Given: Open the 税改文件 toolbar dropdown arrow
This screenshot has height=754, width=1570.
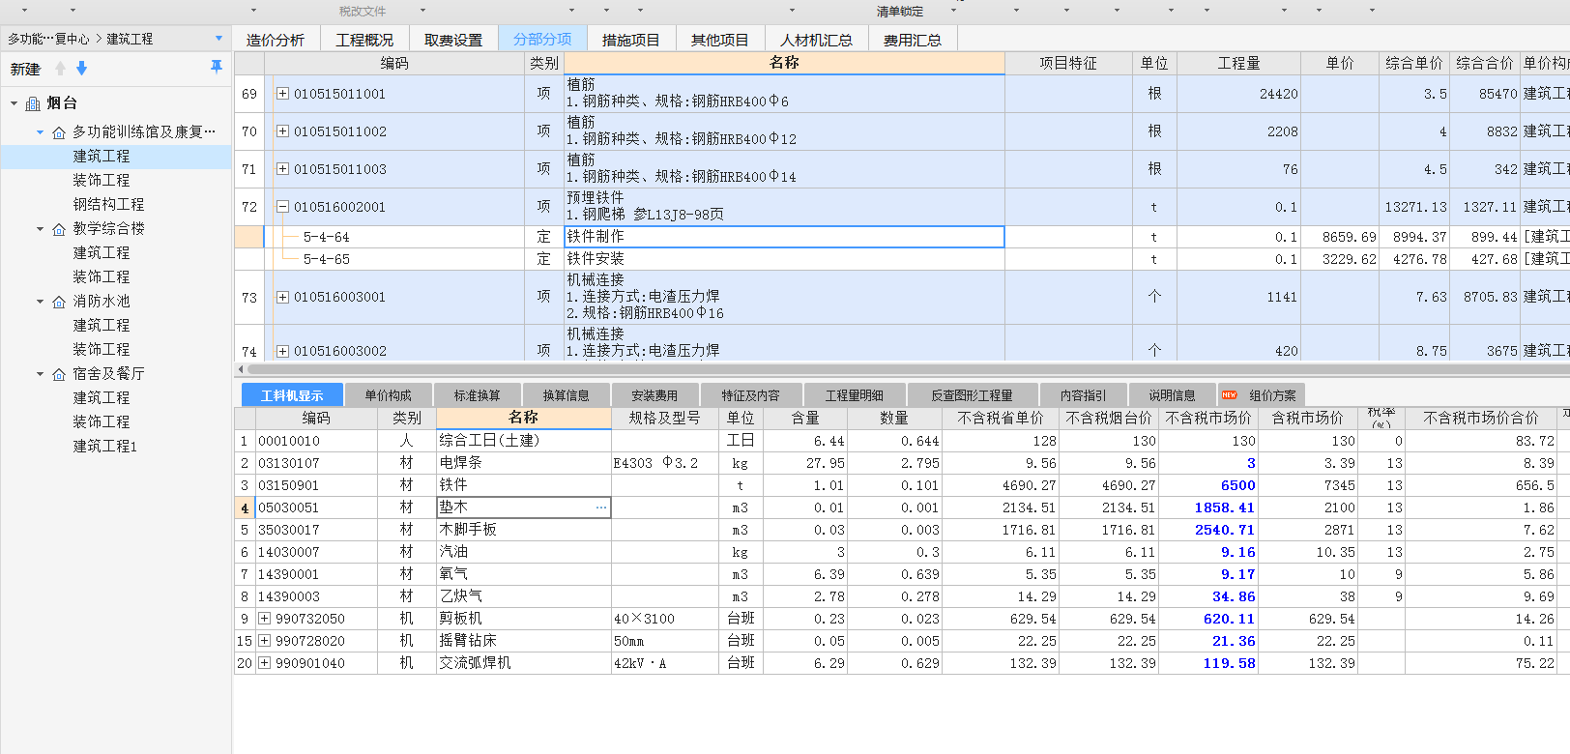Looking at the screenshot, I should pyautogui.click(x=422, y=11).
